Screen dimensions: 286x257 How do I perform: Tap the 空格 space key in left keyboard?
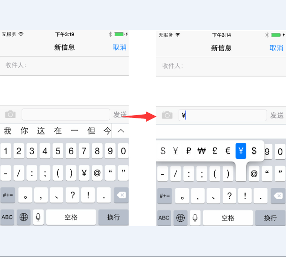[71, 217]
